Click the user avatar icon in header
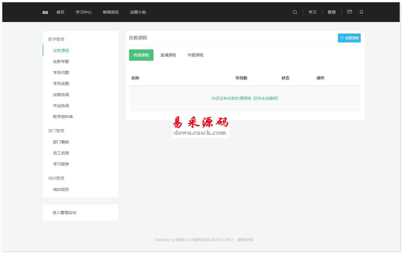Viewport: 402px width, 253px height. pos(361,12)
